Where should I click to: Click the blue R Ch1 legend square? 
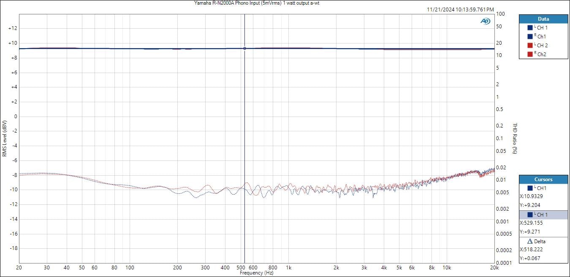tap(530, 36)
